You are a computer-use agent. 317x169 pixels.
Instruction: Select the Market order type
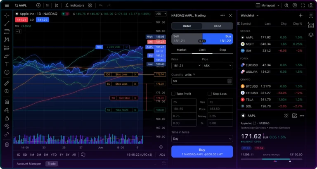(182, 50)
